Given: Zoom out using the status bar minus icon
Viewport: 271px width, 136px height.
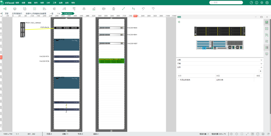Looking at the screenshot, I should point(237,134).
